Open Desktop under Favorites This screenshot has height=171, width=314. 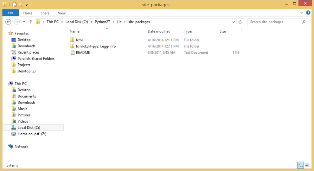pos(24,40)
